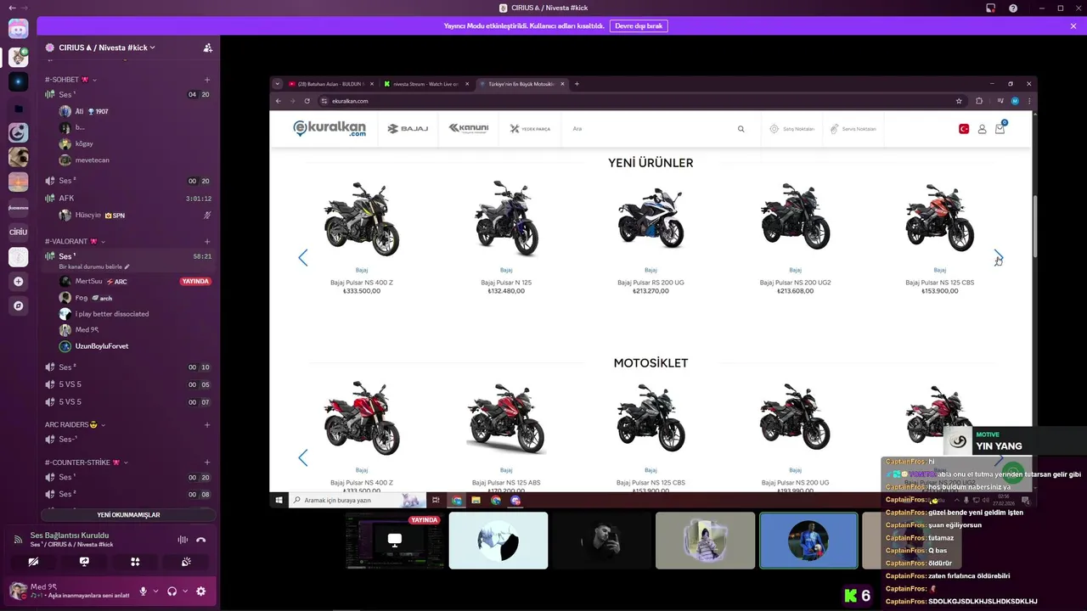The image size is (1087, 611).
Task: Open the soundboard icon in voice panel
Action: pyautogui.click(x=186, y=562)
